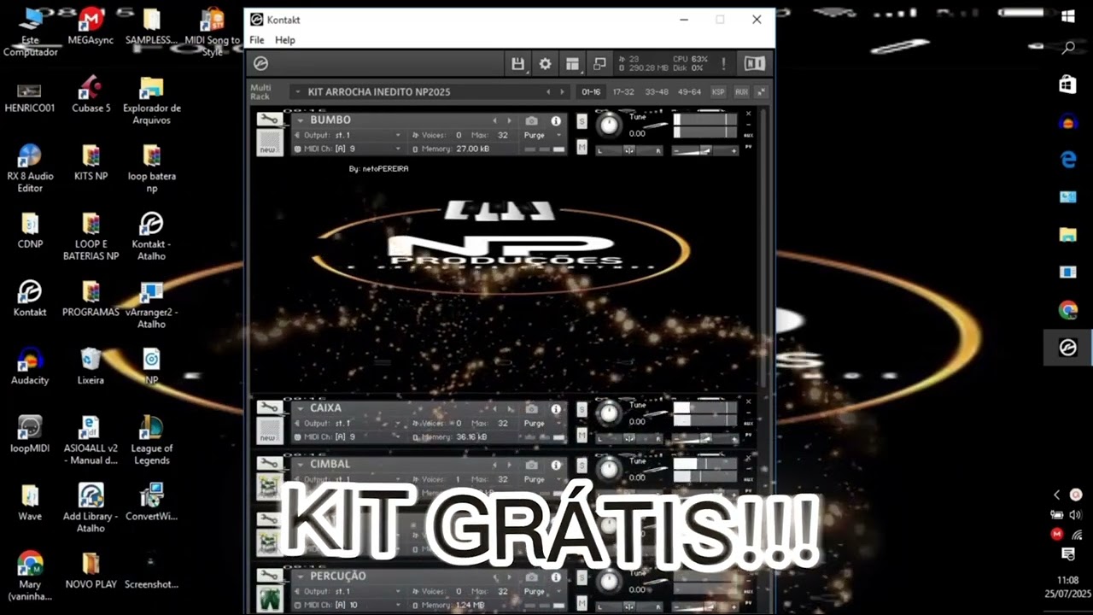
Task: Open the workspace layout icon
Action: coord(572,64)
